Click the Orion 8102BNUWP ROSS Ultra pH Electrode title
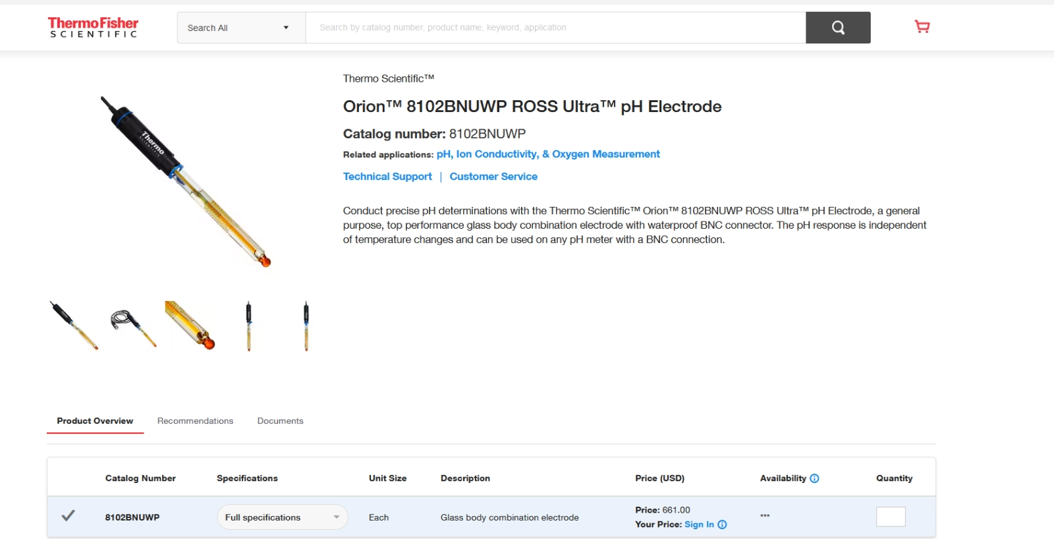Image resolution: width=1054 pixels, height=539 pixels. 532,107
